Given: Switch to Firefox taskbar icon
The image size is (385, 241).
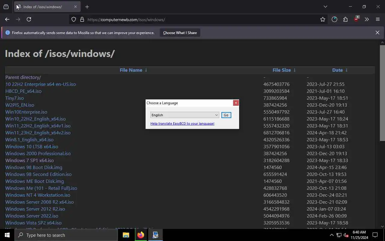Looking at the screenshot, I should click(x=140, y=235).
